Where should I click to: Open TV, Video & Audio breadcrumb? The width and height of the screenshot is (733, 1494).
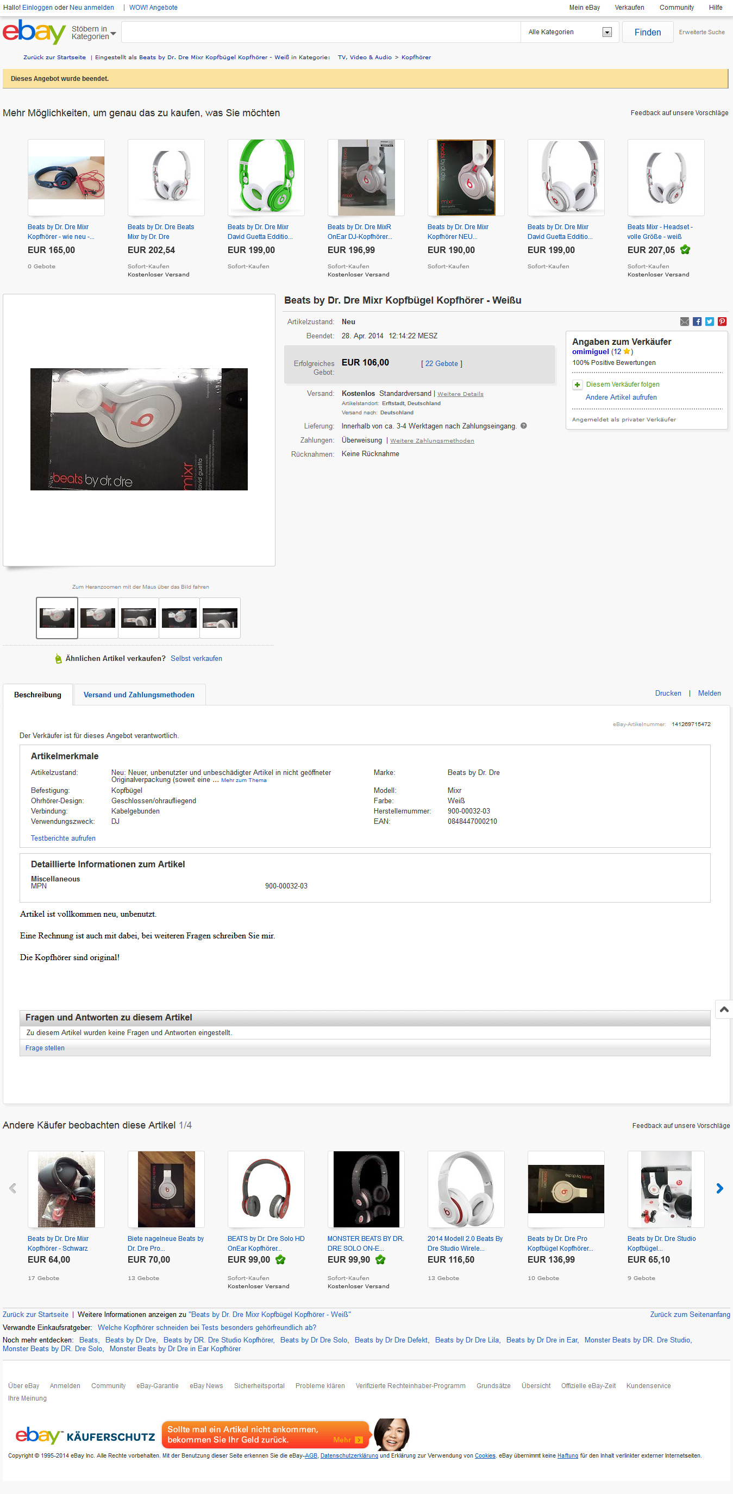pos(365,58)
